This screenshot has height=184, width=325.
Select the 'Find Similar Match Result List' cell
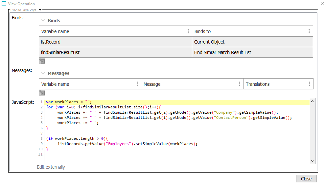pos(252,52)
